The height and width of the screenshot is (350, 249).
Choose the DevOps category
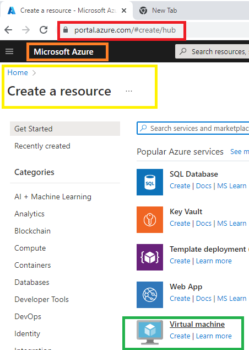[28, 316]
